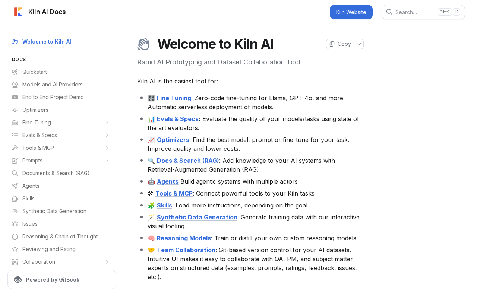Expand the Evals & Specs sidebar section

[107, 135]
